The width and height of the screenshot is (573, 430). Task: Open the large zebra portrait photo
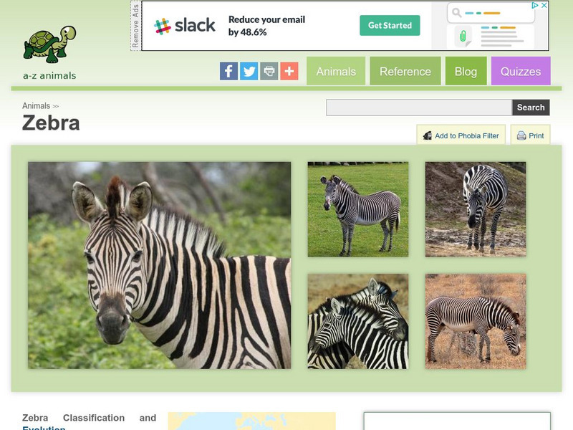click(x=159, y=265)
